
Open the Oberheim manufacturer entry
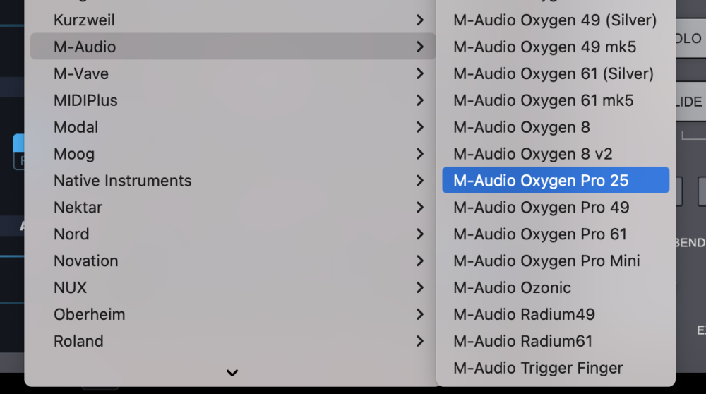[x=89, y=314]
